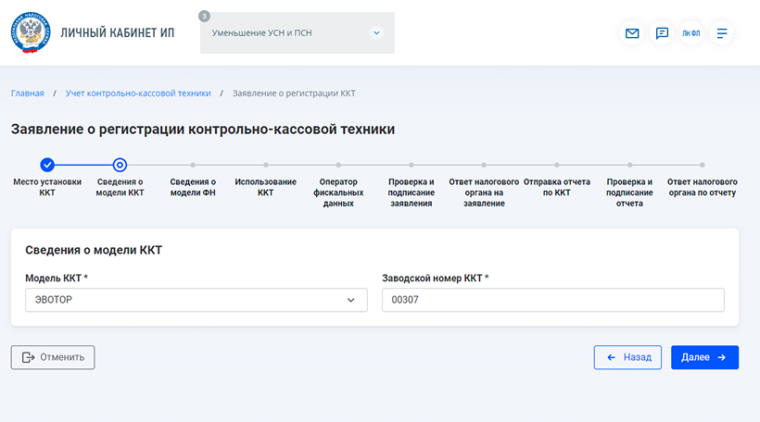Click the current step circle Сведения о модели ККТ
Image resolution: width=760 pixels, height=422 pixels.
[x=120, y=165]
